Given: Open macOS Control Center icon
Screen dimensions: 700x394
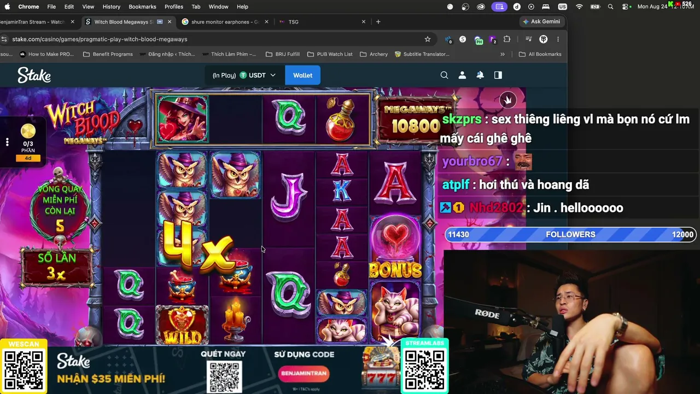Looking at the screenshot, I should 626,7.
